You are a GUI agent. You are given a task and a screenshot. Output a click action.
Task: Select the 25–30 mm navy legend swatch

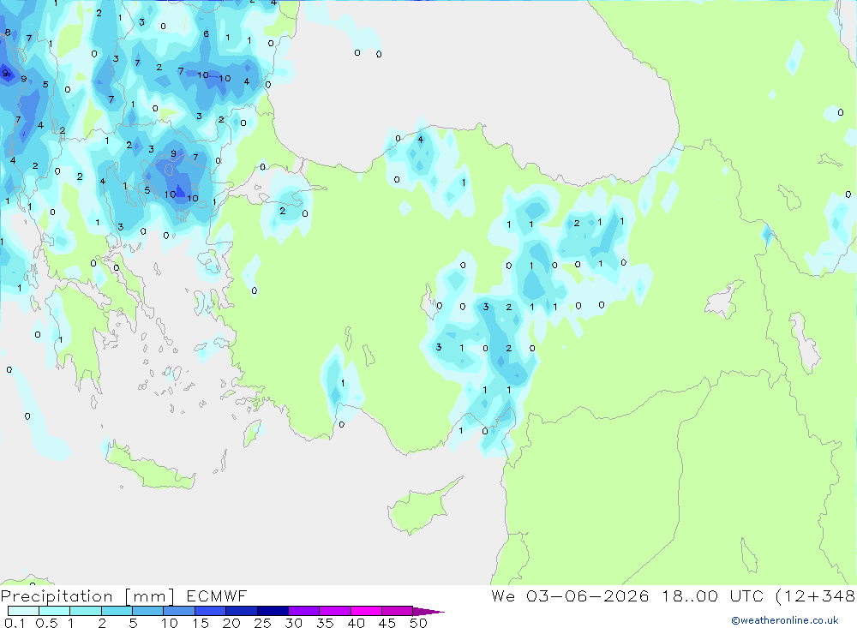(273, 611)
